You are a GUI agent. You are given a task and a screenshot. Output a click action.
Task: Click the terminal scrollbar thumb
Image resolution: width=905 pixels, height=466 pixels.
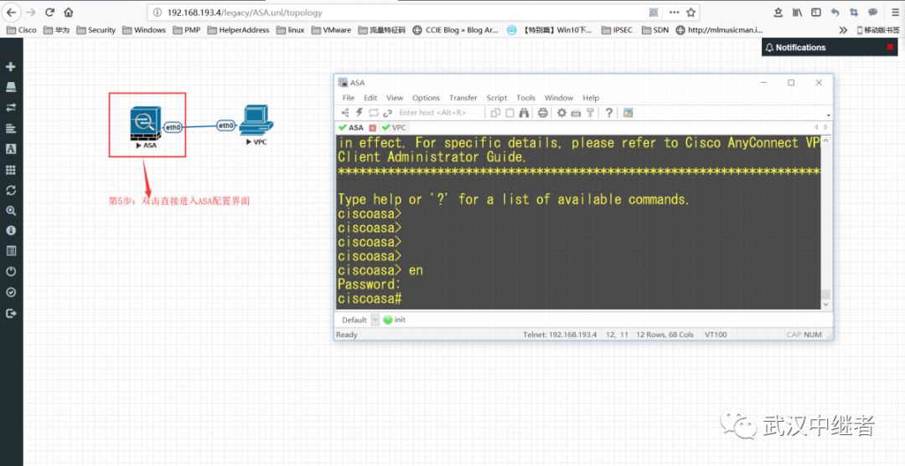pos(825,294)
